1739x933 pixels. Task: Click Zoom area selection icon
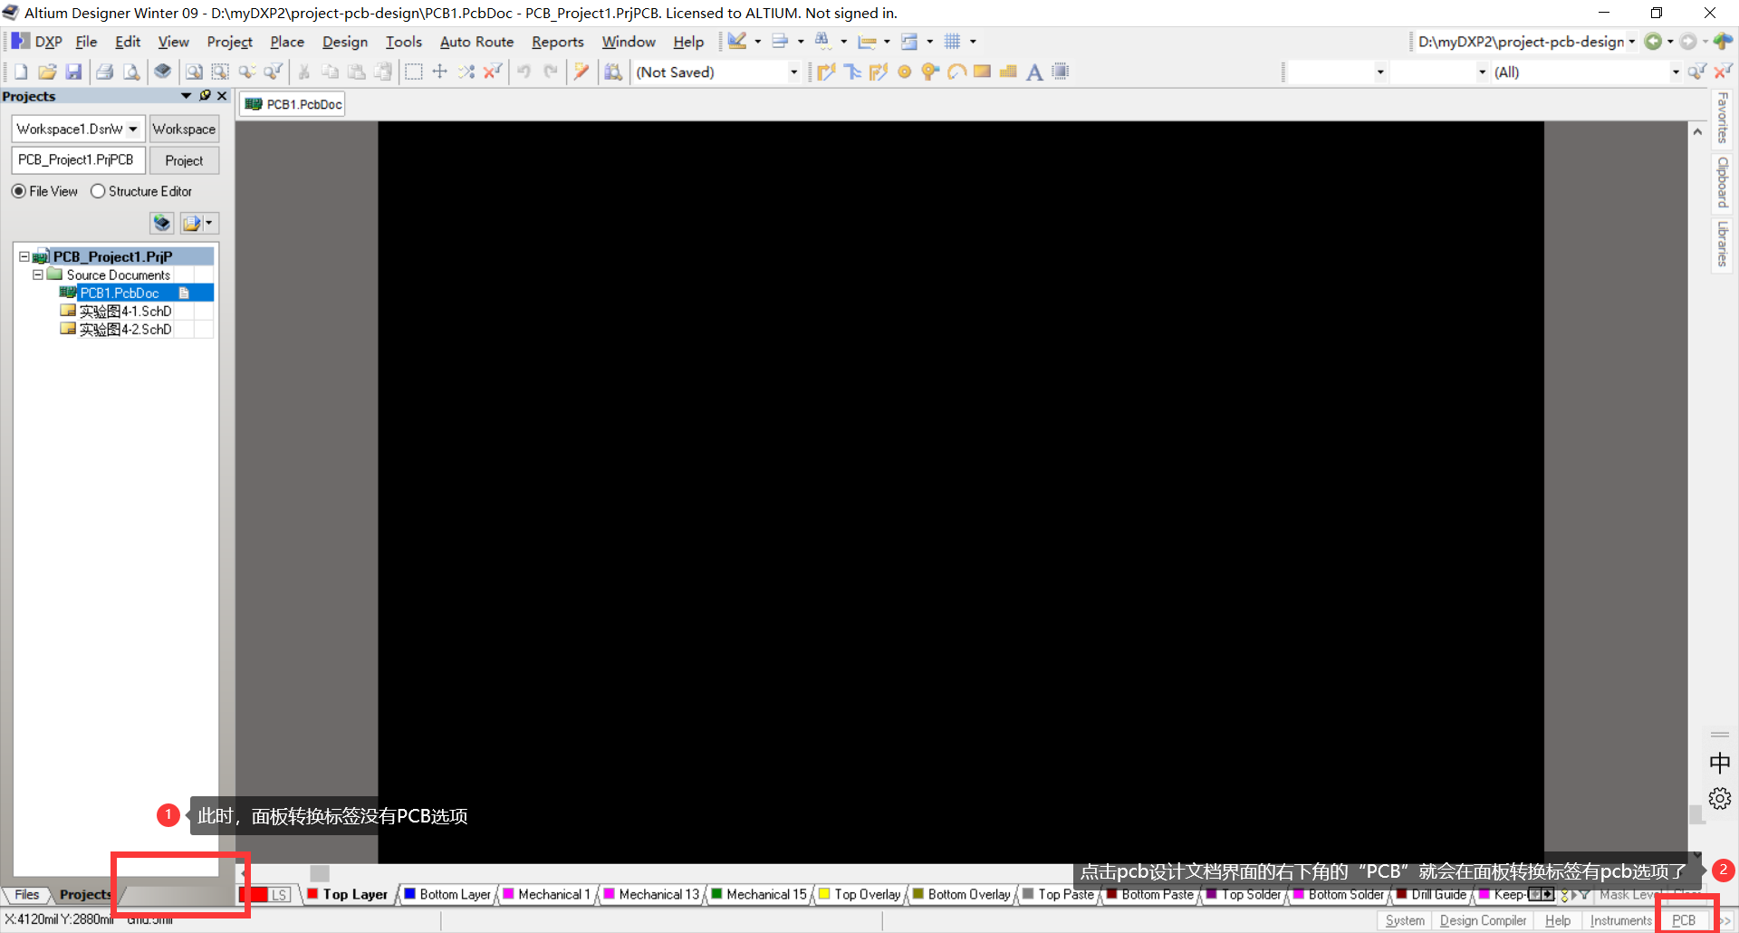tap(220, 72)
